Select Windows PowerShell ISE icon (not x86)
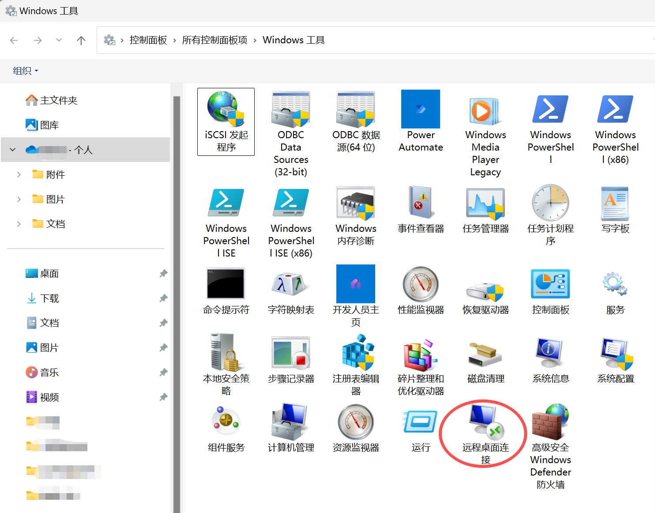655x513 pixels. click(226, 222)
